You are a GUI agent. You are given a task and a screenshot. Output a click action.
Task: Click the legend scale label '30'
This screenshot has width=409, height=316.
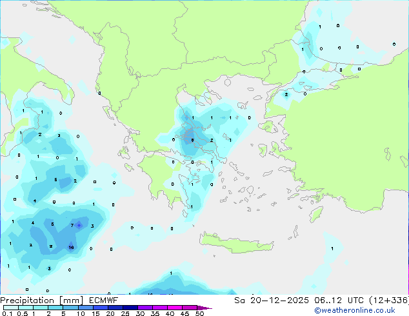click(x=140, y=313)
